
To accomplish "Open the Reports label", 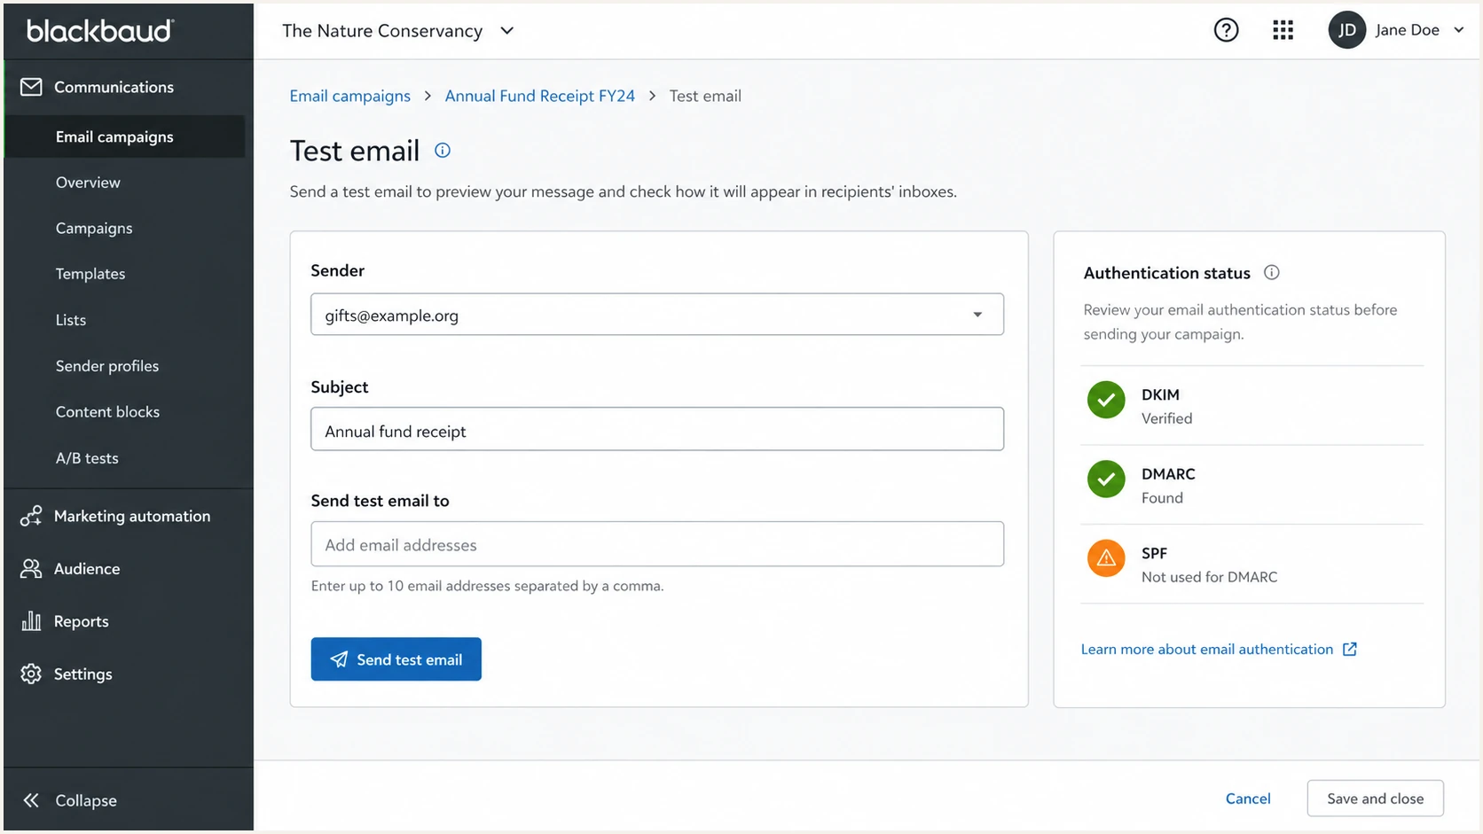I will click(81, 621).
